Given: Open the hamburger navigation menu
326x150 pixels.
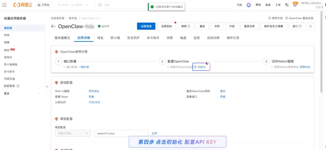Looking at the screenshot, I should [x=4, y=5].
